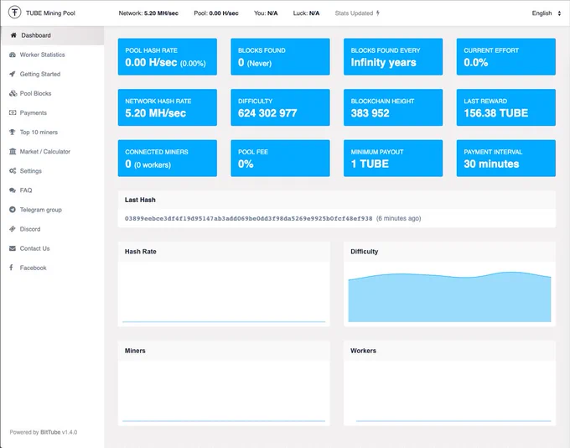Click the '(6 minutes ago)' timestamp
The image size is (570, 448).
[398, 218]
